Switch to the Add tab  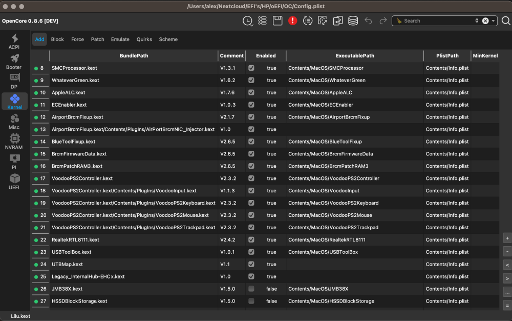point(39,39)
